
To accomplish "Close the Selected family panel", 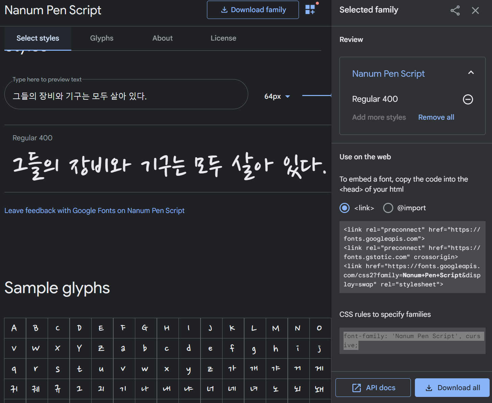I will (475, 10).
